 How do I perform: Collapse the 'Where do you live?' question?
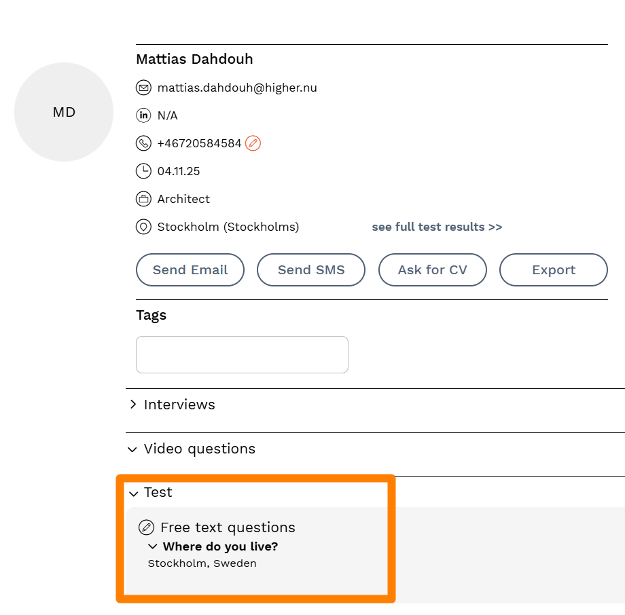tap(153, 546)
